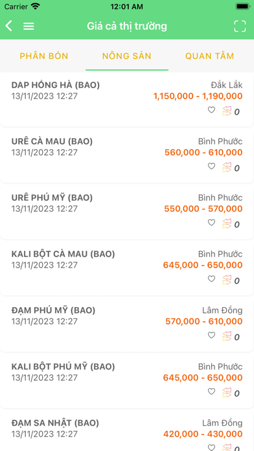This screenshot has width=254, height=451.
Task: Open the KALI BỘT PHÚ MỸ (BAO) entry
Action: tap(127, 382)
